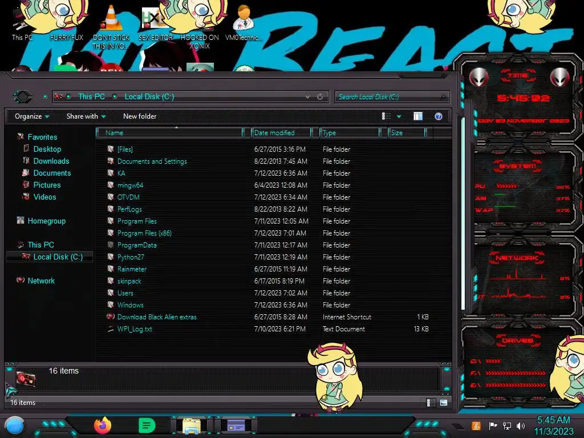584x438 pixels.
Task: Click the Download Black Alien extras file icon
Action: (x=110, y=317)
